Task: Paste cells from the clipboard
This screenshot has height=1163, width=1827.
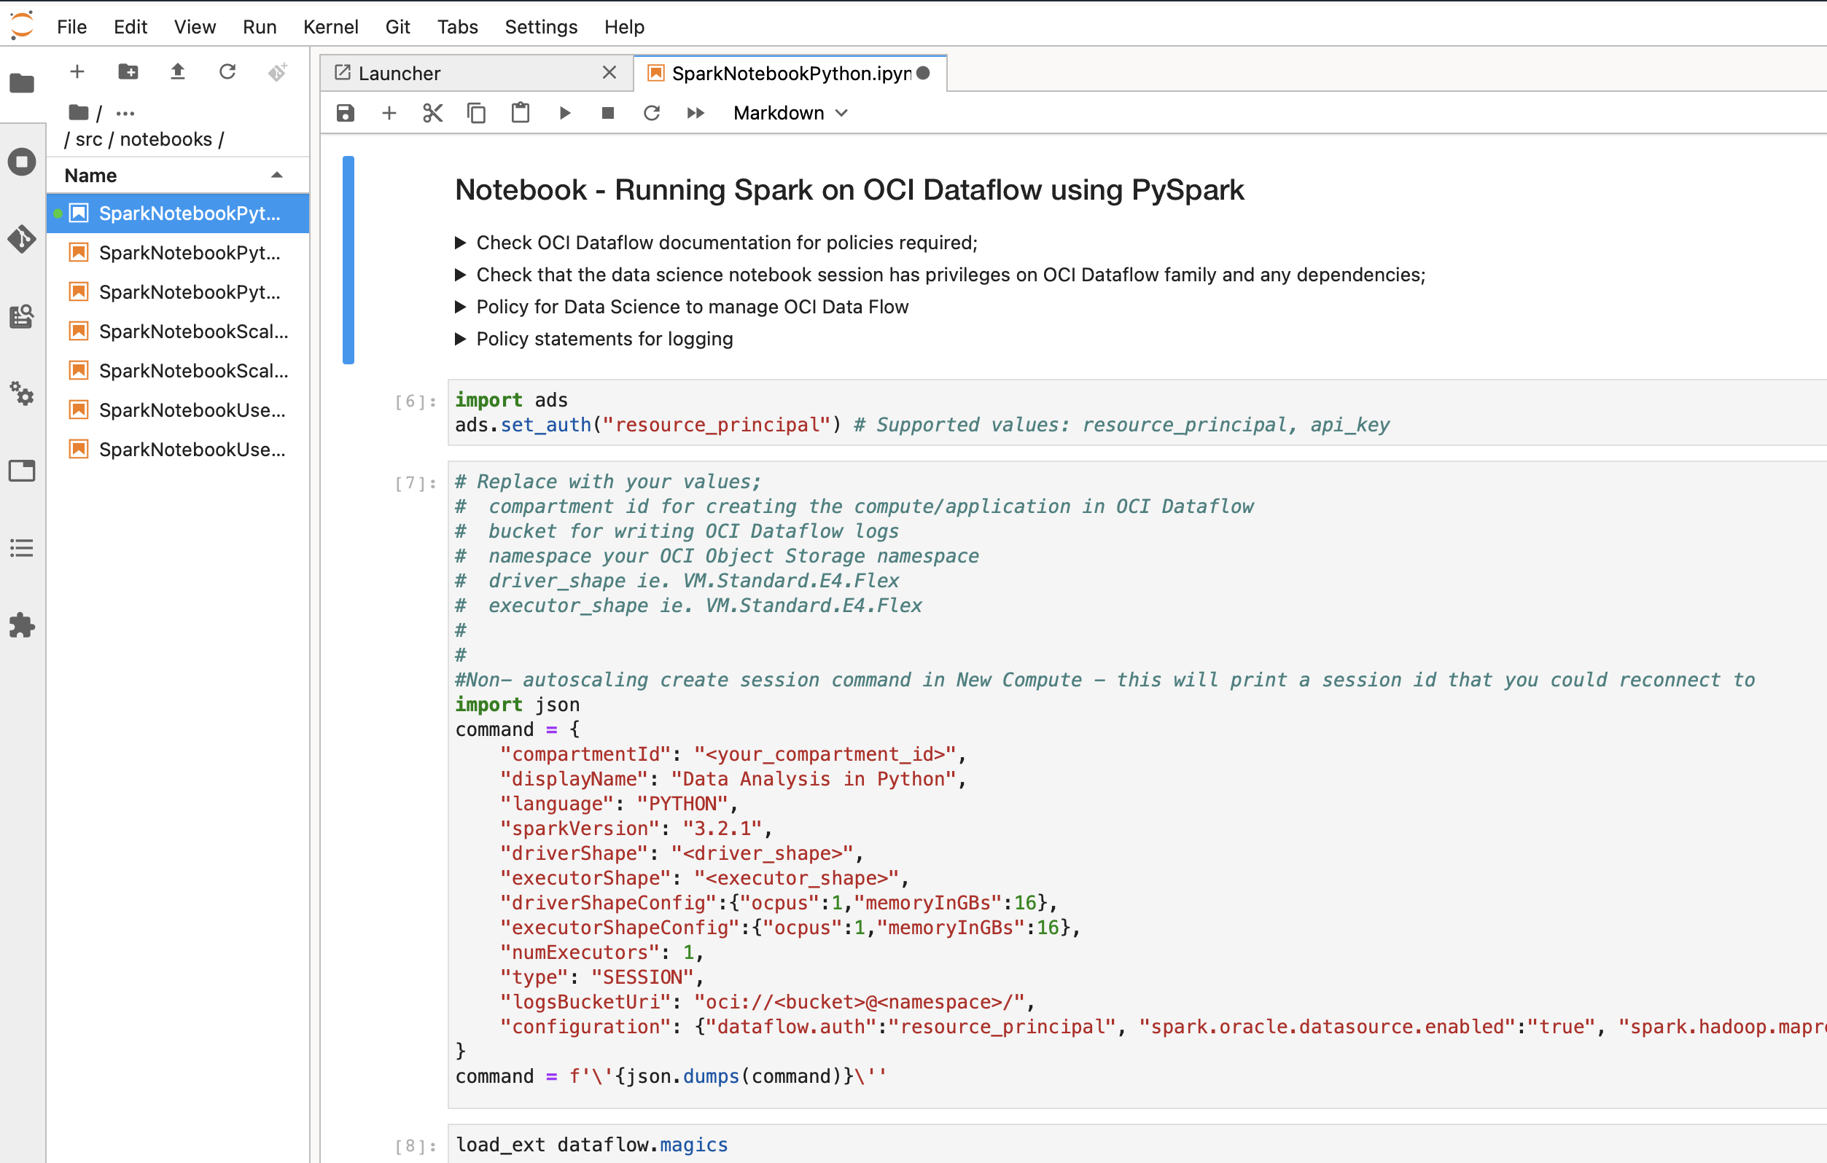Action: (520, 112)
